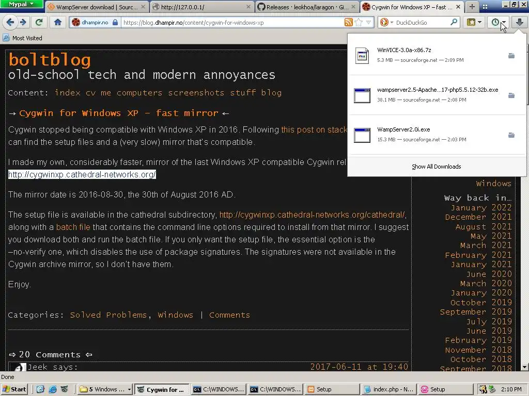The width and height of the screenshot is (529, 396).
Task: Open Most Visited bookmarks folder
Action: click(x=23, y=38)
